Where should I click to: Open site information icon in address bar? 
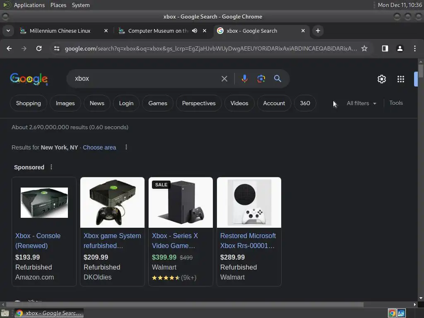coord(57,48)
